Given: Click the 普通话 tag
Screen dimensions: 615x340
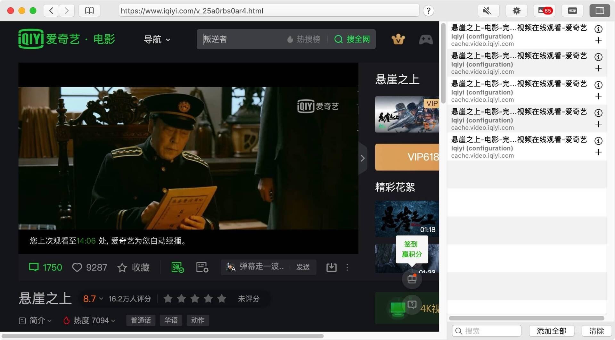Looking at the screenshot, I should 141,320.
